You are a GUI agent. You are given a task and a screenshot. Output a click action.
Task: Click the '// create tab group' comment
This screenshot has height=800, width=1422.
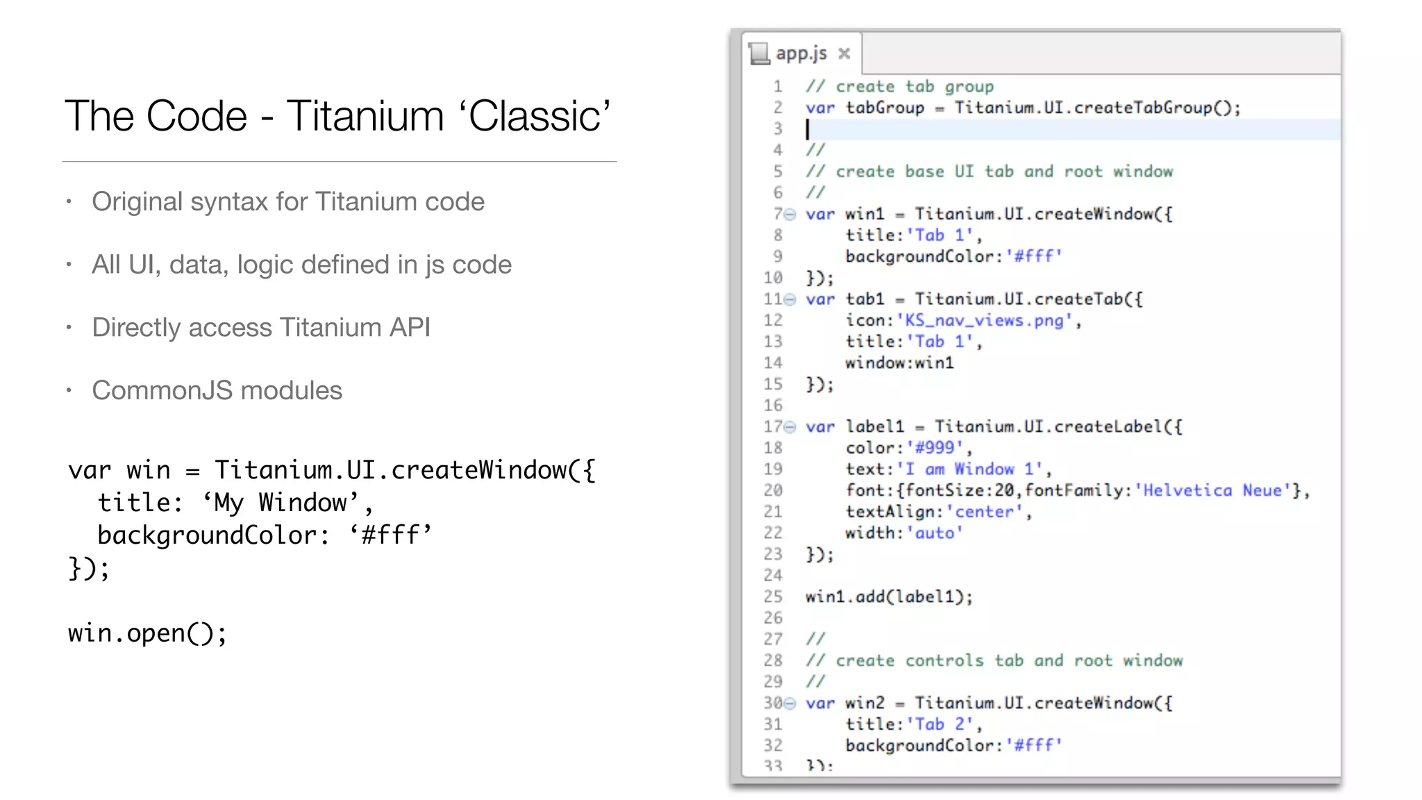[x=900, y=87]
